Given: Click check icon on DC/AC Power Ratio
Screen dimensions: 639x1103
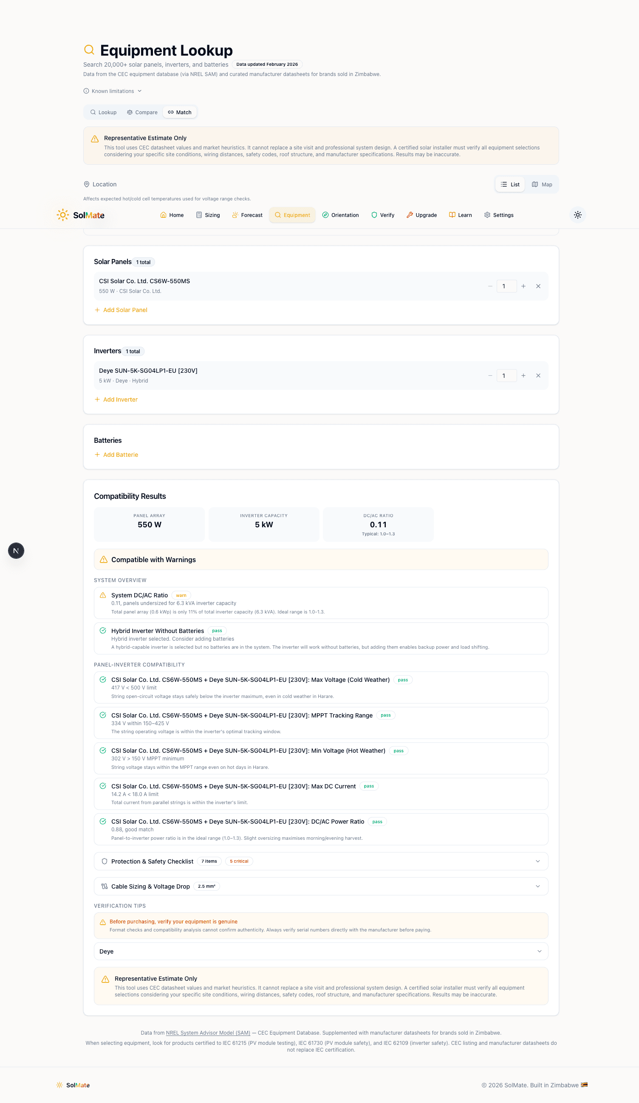Looking at the screenshot, I should pos(103,822).
